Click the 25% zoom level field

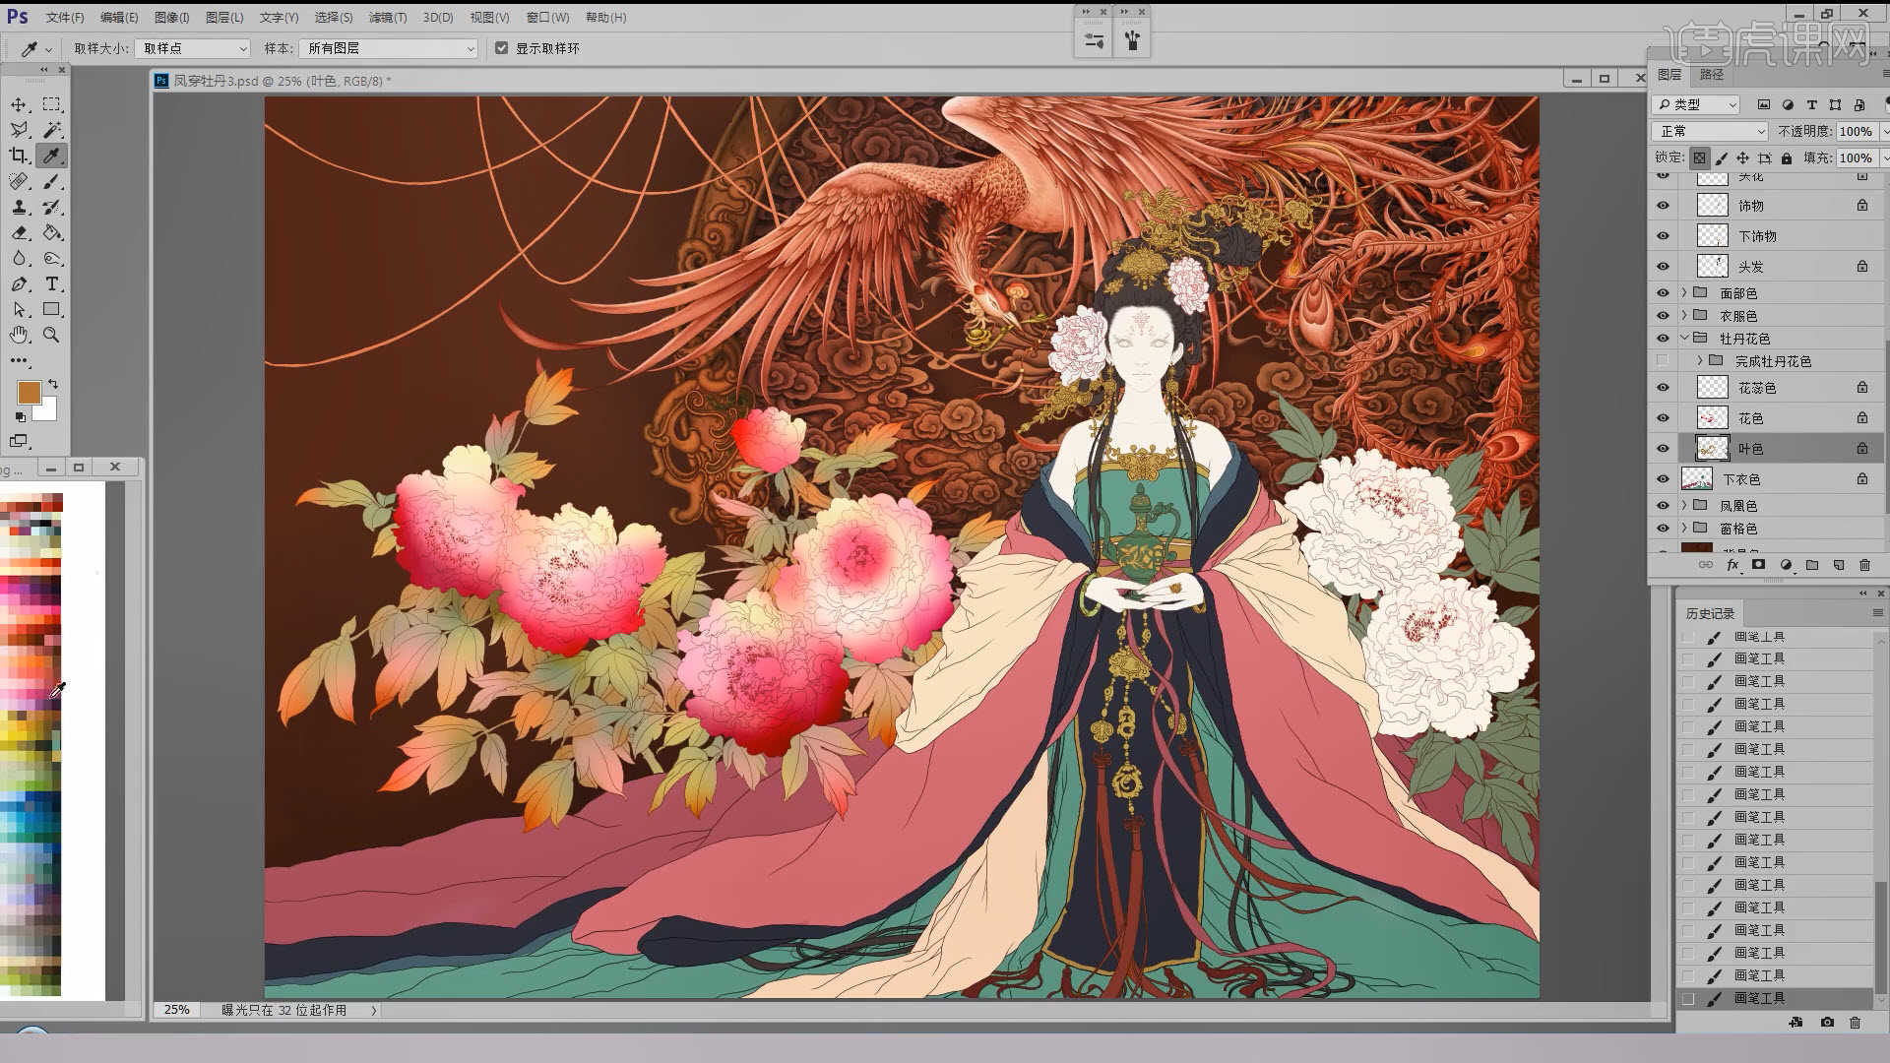177,1010
